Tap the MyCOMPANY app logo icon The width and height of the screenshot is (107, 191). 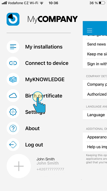coord(13,19)
